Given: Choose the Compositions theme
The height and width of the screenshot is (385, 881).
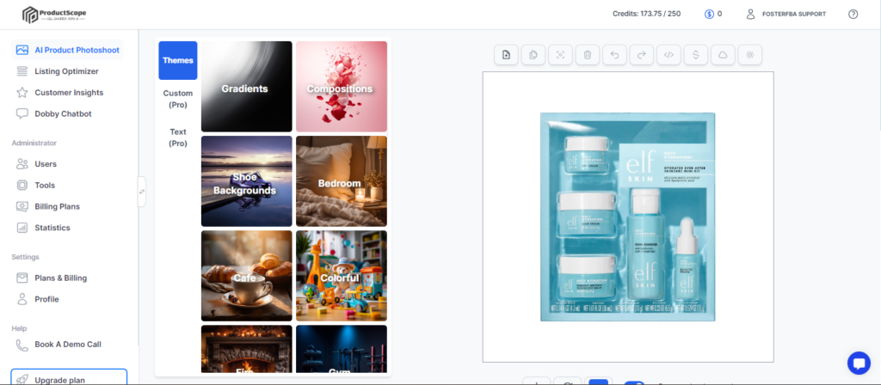Looking at the screenshot, I should coord(342,87).
